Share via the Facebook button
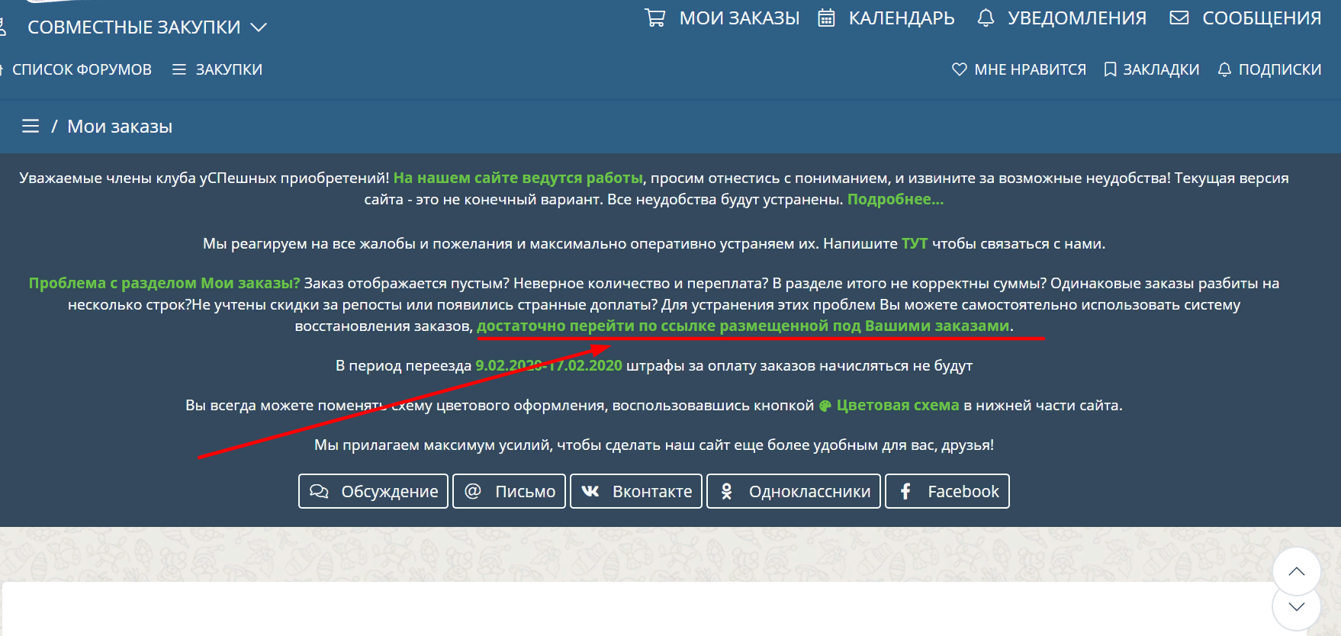Screen dimensions: 1341x636 (947, 491)
